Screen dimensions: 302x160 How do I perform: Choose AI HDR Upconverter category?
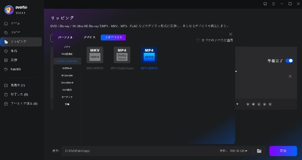(x=67, y=61)
